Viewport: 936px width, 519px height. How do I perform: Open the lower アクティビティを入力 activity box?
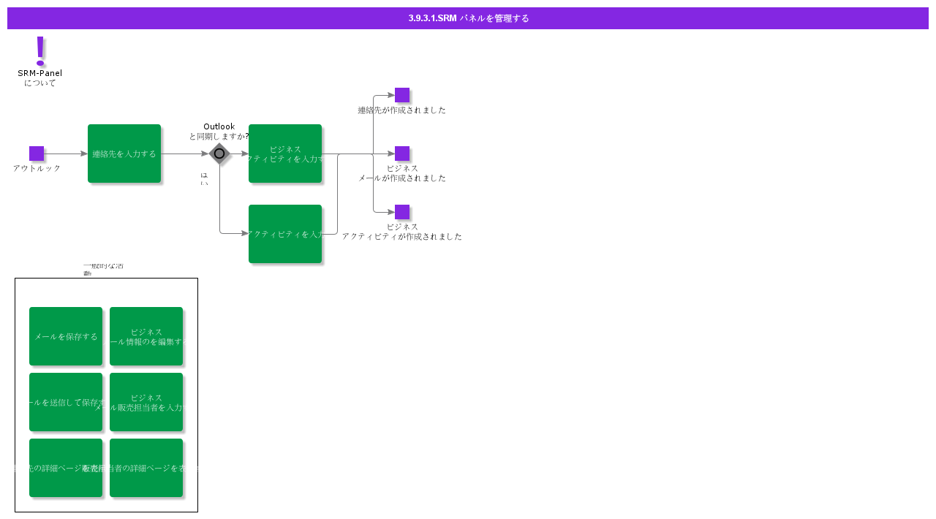pyautogui.click(x=285, y=234)
